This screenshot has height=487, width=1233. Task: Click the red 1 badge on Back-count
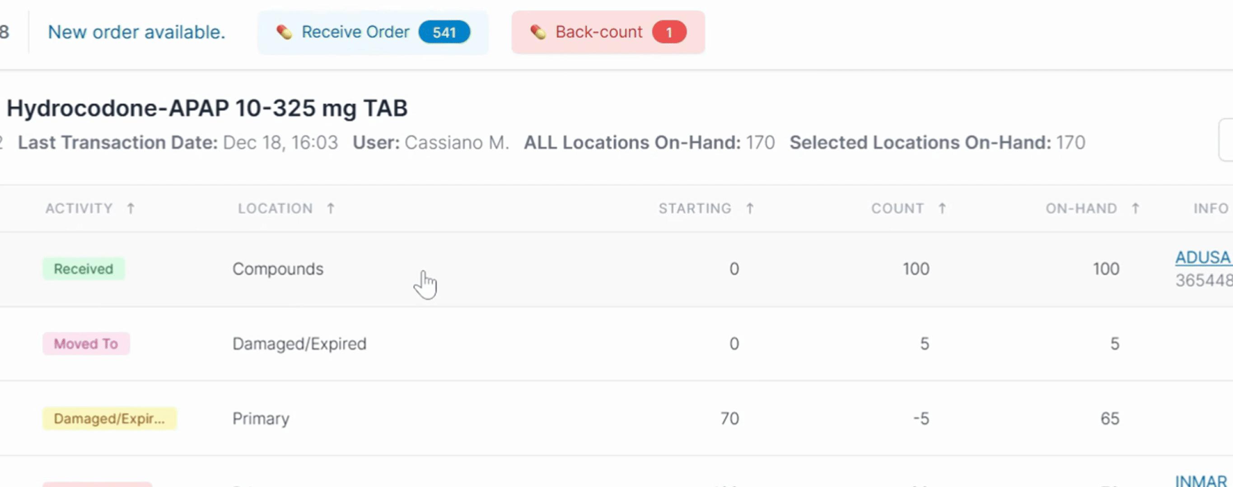tap(669, 32)
